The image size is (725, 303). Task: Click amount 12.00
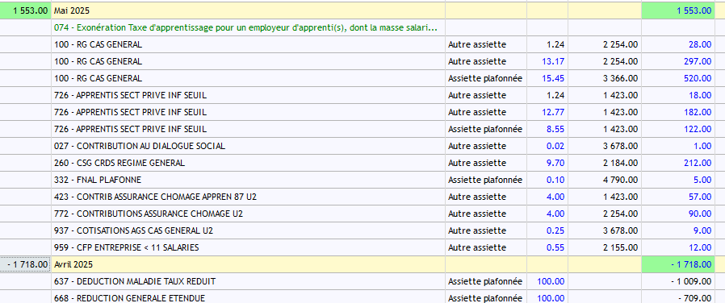(700, 247)
